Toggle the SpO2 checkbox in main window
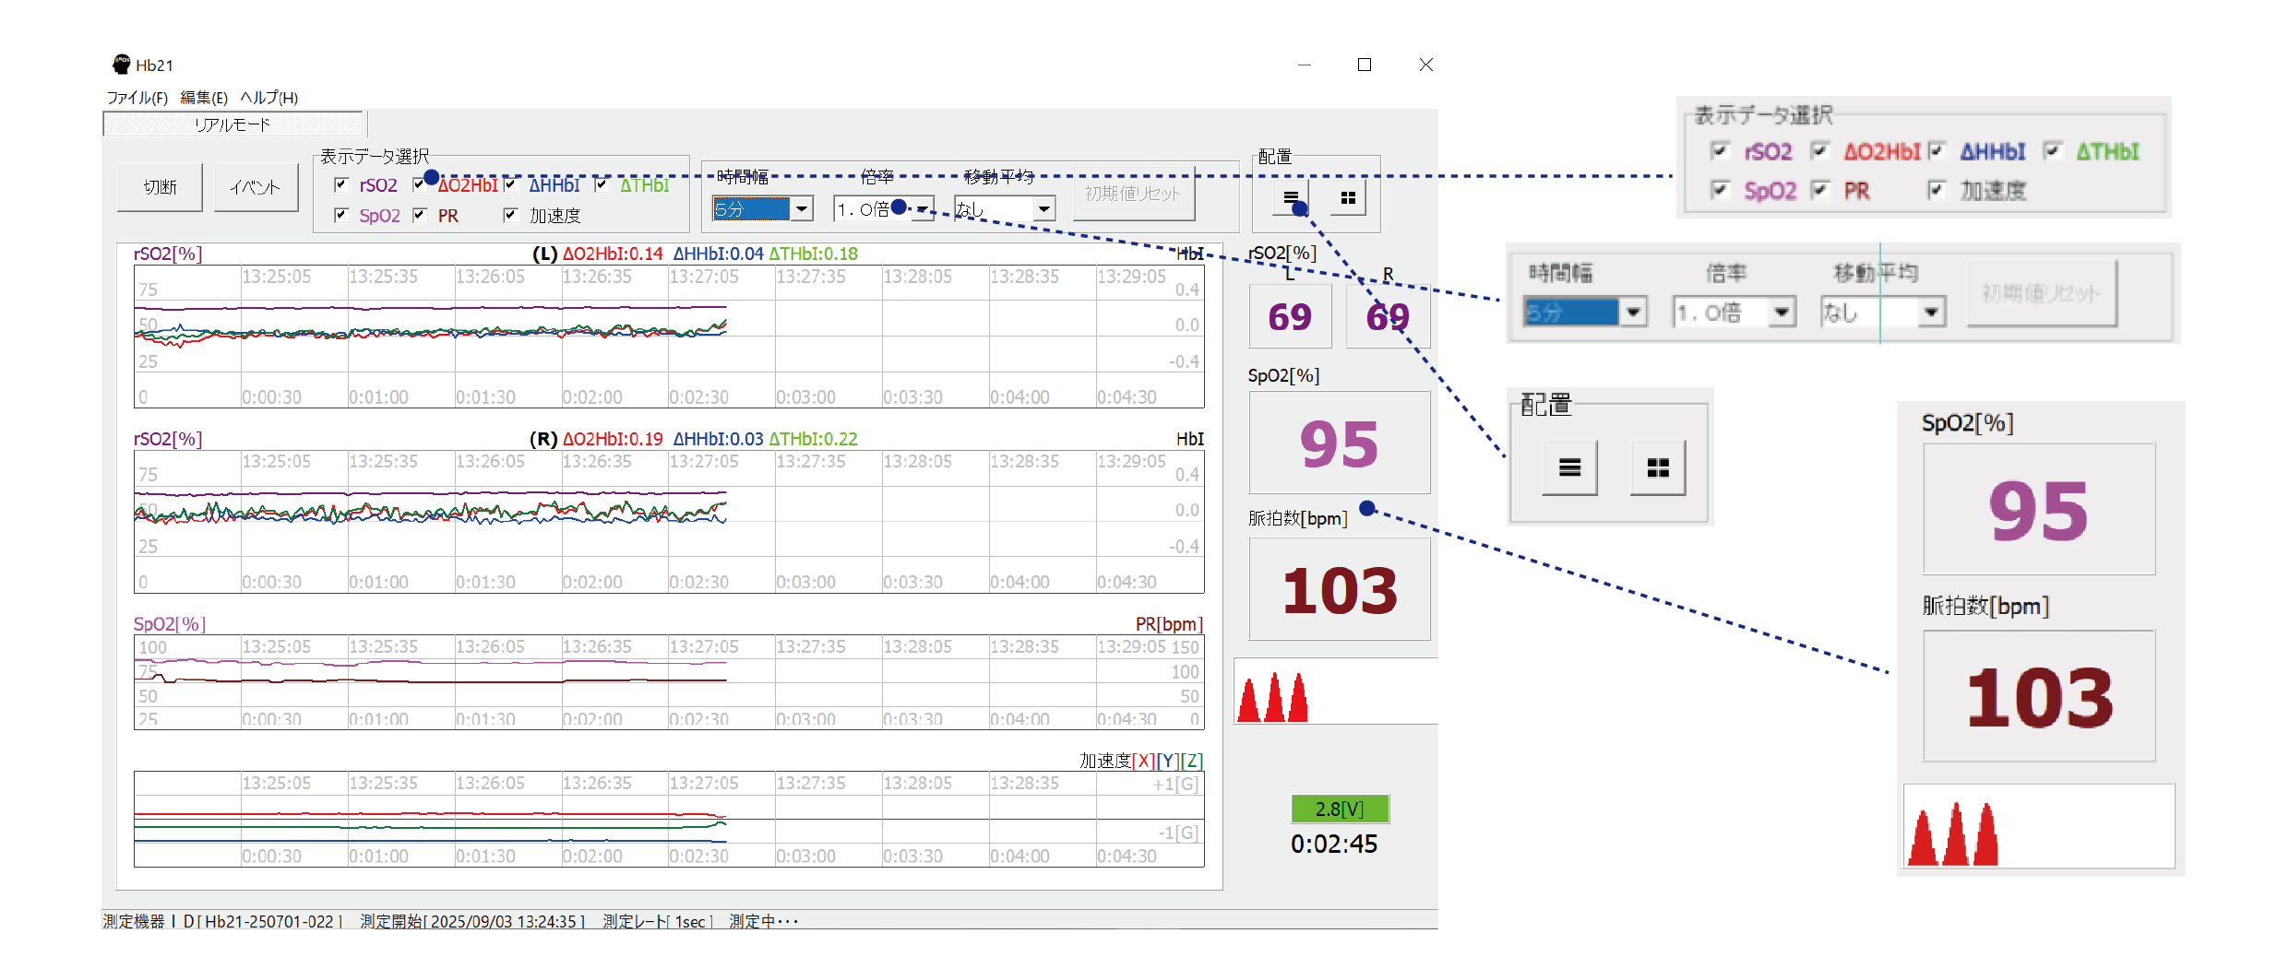The height and width of the screenshot is (969, 2289). coord(341,215)
